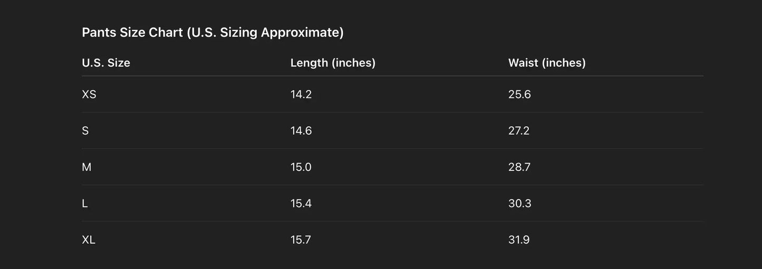Select the 15.0 length value

coord(301,167)
